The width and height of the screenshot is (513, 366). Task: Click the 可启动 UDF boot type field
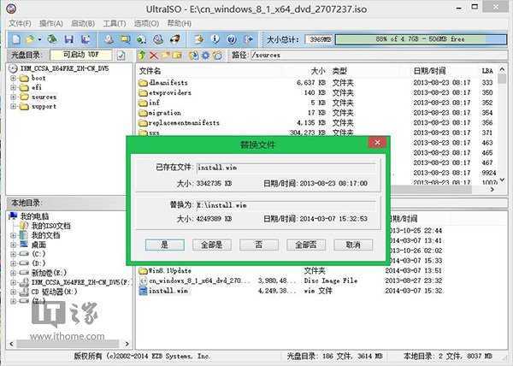[x=81, y=55]
